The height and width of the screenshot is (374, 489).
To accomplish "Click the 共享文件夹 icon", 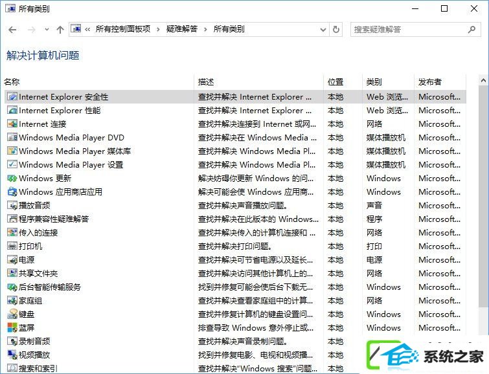I will pos(12,273).
